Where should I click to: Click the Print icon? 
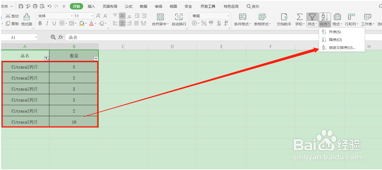tap(35, 6)
